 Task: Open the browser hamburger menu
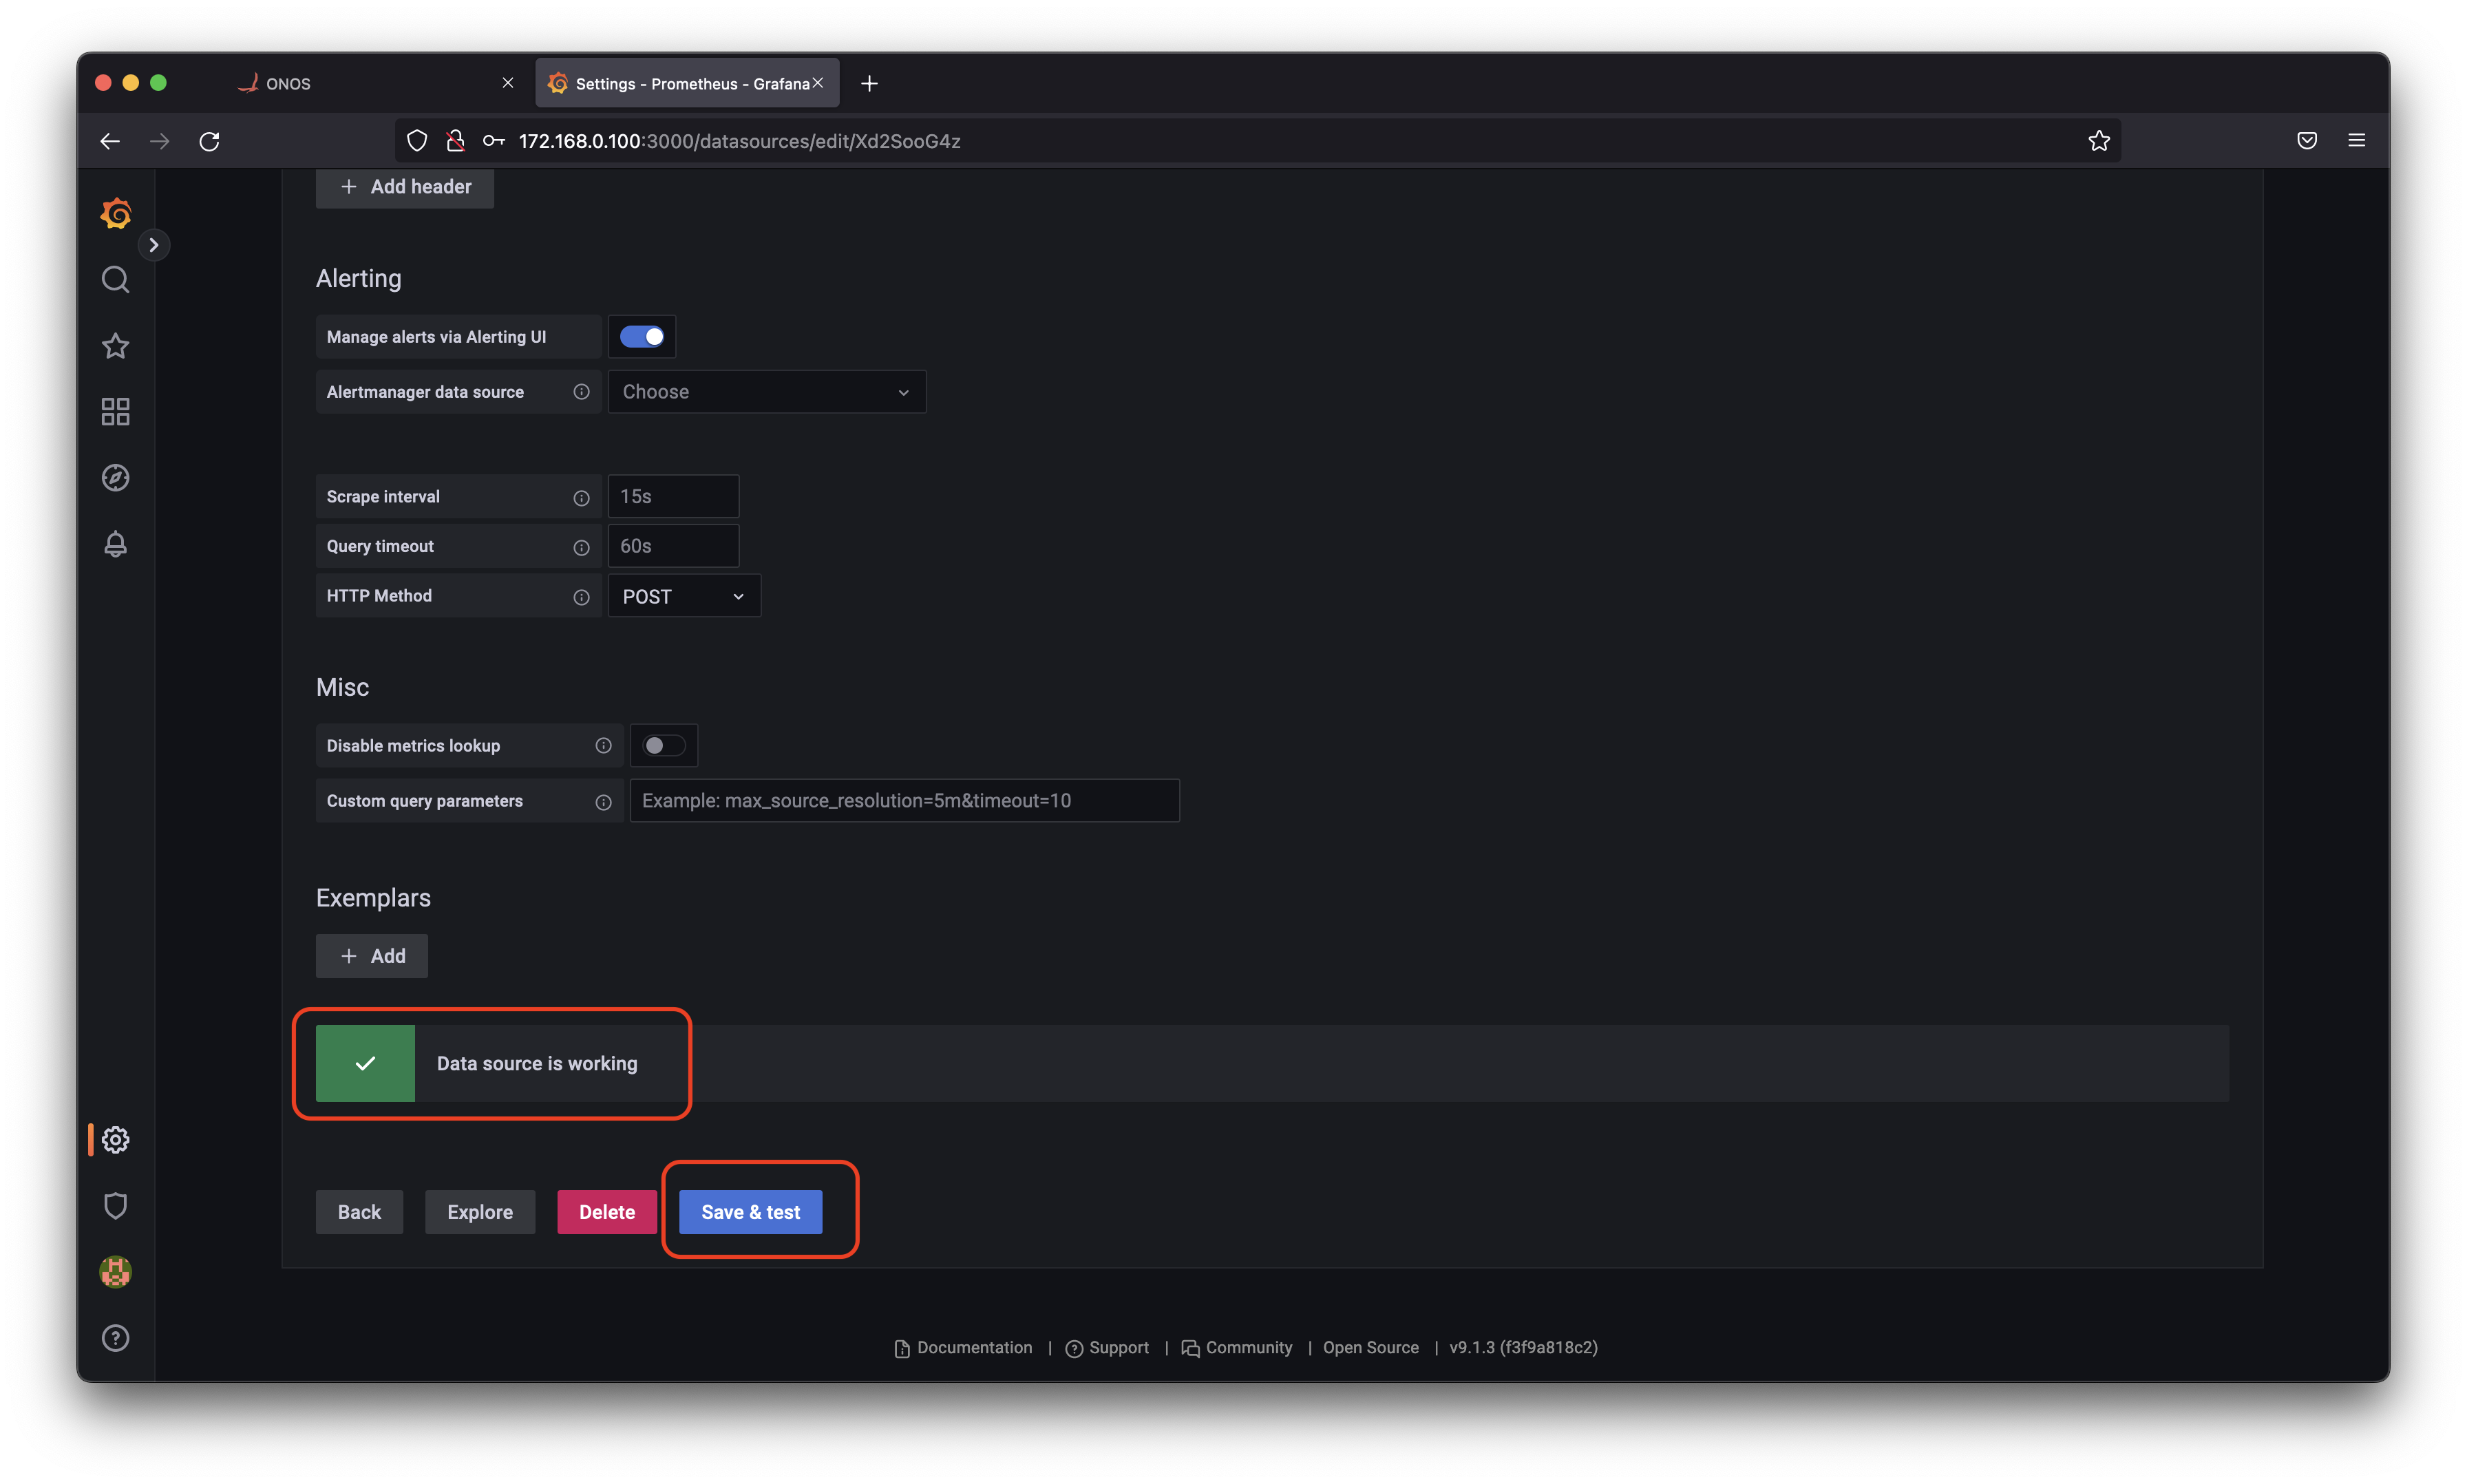pyautogui.click(x=2357, y=141)
